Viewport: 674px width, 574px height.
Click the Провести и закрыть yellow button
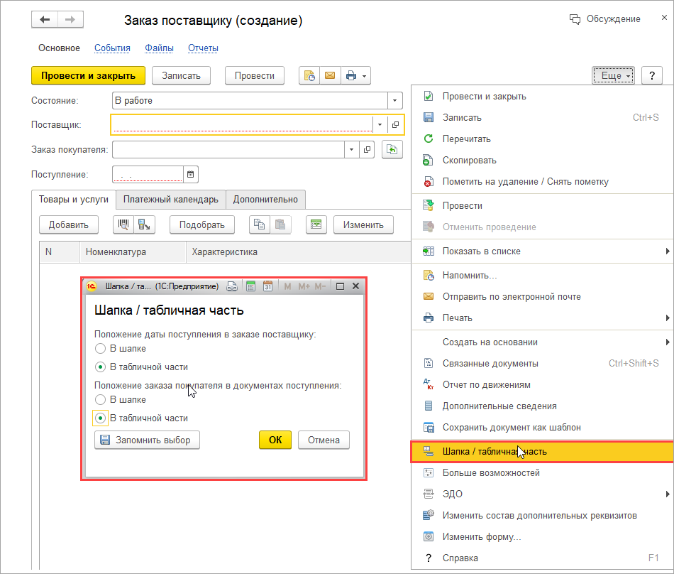[88, 76]
